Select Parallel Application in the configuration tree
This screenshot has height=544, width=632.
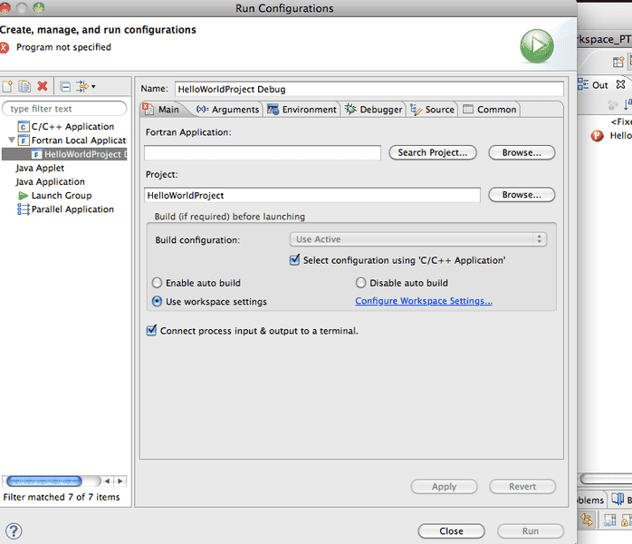72,209
